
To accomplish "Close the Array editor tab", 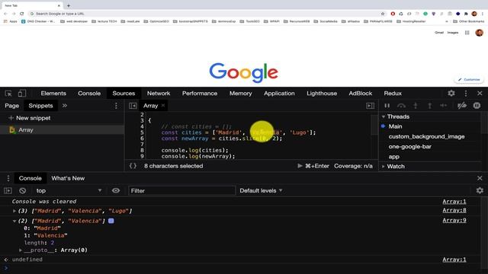I will [163, 106].
